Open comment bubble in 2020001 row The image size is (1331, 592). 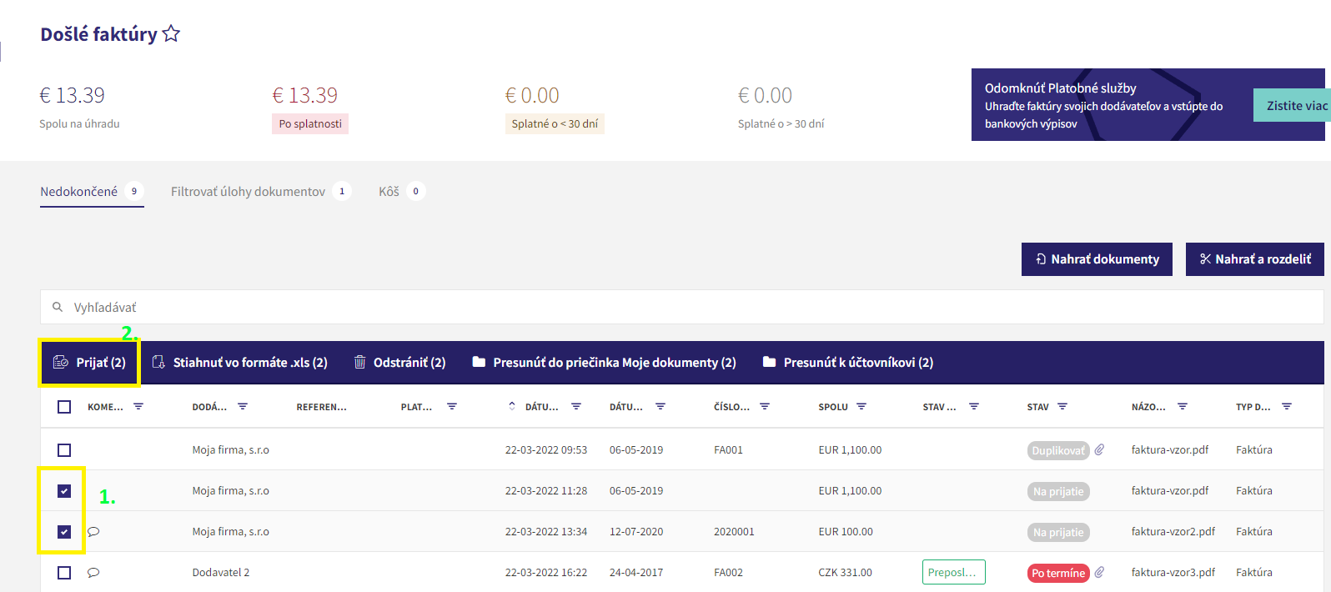pyautogui.click(x=93, y=531)
